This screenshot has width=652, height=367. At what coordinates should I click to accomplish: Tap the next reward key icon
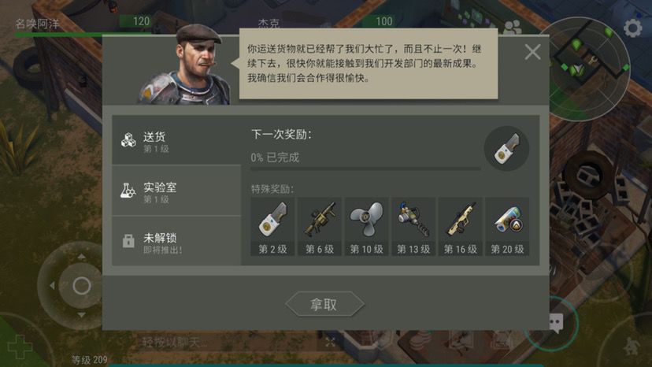click(506, 149)
